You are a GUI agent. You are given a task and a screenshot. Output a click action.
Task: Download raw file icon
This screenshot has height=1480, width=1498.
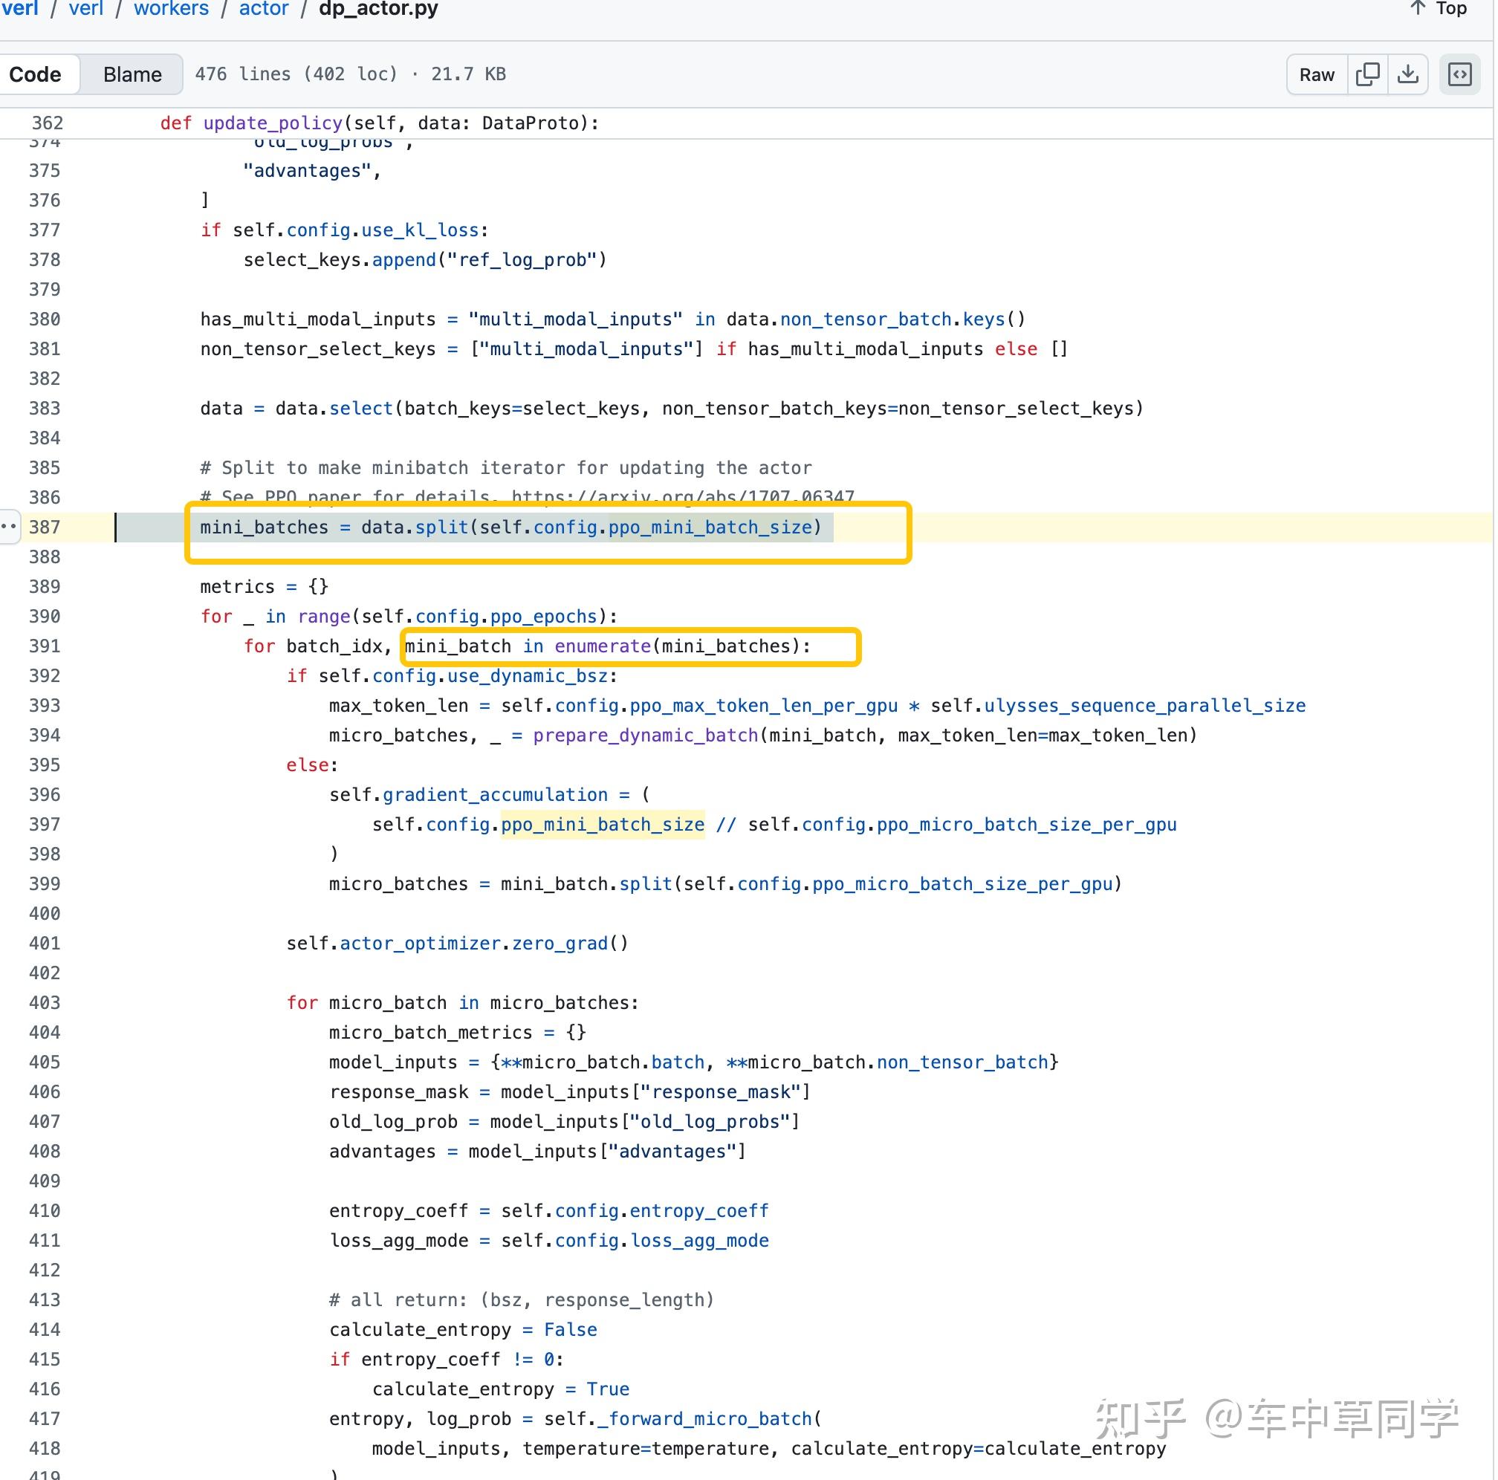click(1409, 74)
